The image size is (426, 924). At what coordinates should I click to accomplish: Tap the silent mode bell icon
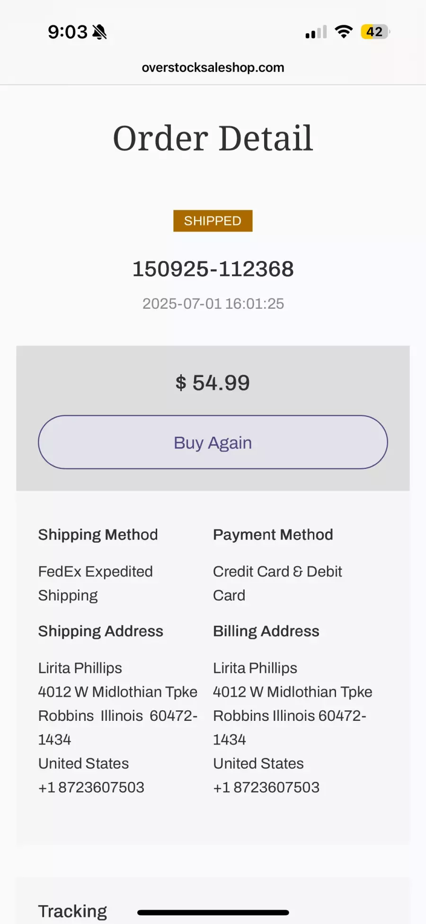click(99, 32)
